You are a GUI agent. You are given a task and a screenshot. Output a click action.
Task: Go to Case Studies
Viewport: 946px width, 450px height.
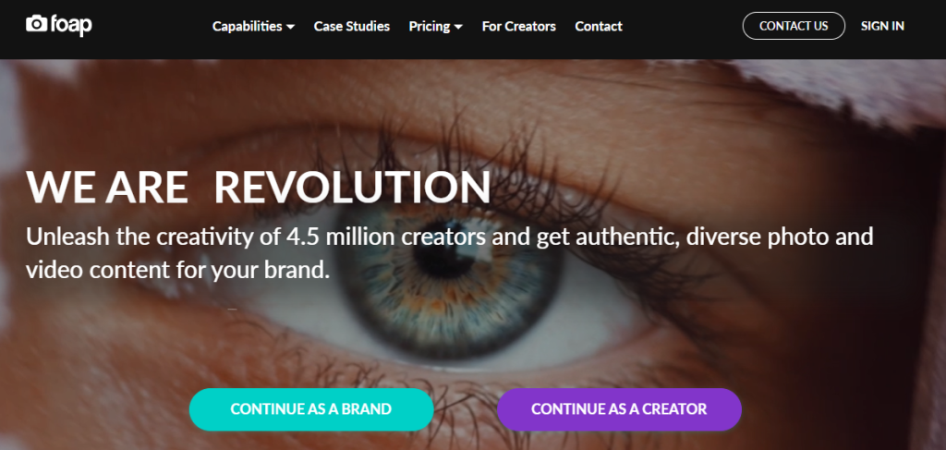(352, 26)
